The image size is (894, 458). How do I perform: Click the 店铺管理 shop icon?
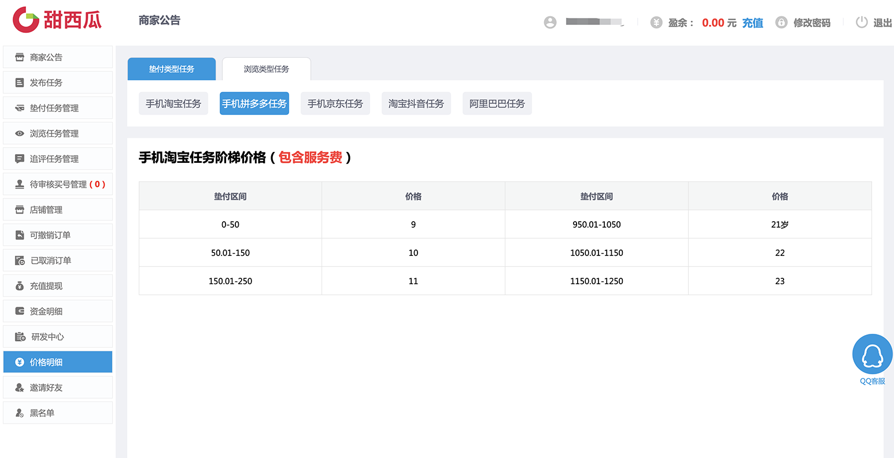20,210
